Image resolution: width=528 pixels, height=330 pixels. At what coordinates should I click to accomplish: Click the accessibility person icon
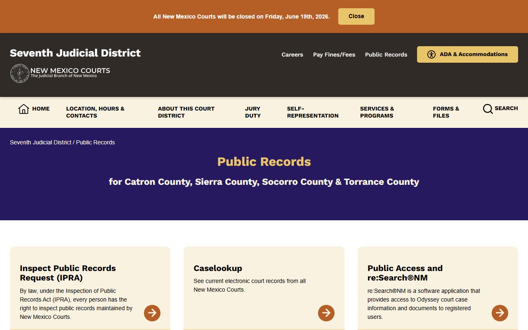[x=431, y=54]
